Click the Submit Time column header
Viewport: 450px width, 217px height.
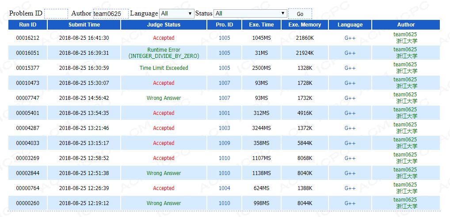[x=84, y=25]
